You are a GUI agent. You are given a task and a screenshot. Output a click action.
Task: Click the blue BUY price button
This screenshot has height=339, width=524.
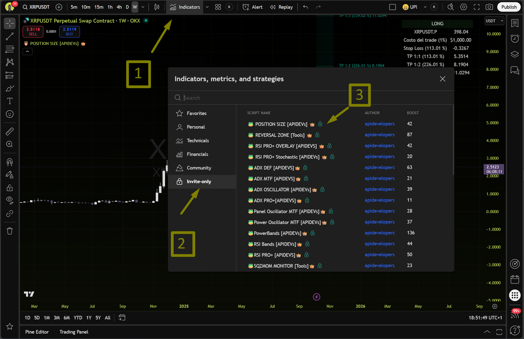click(x=69, y=31)
